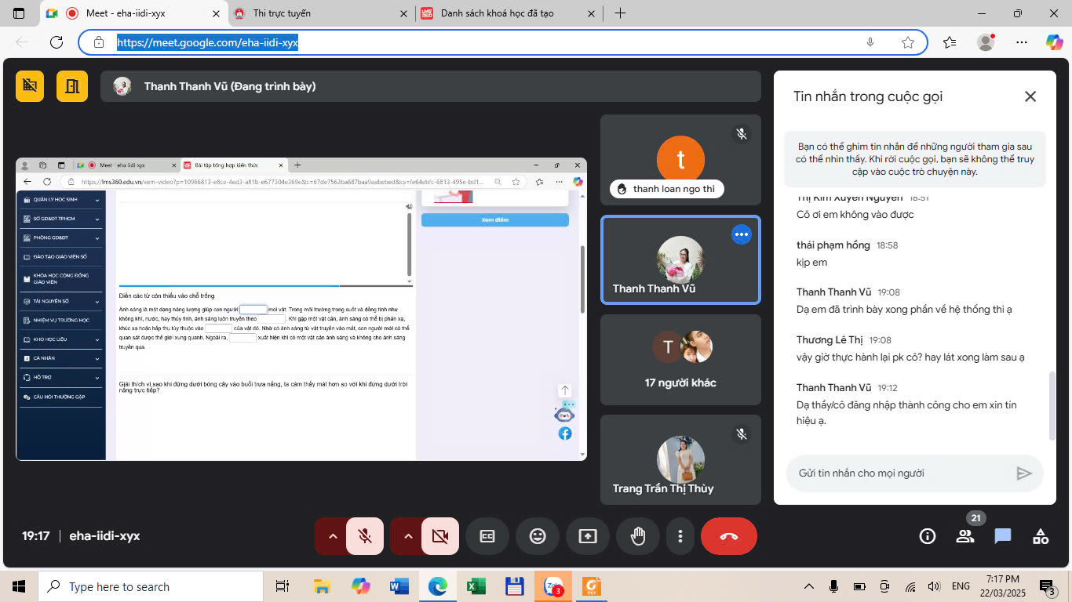Toggle the camera off button
1072x602 pixels.
440,536
